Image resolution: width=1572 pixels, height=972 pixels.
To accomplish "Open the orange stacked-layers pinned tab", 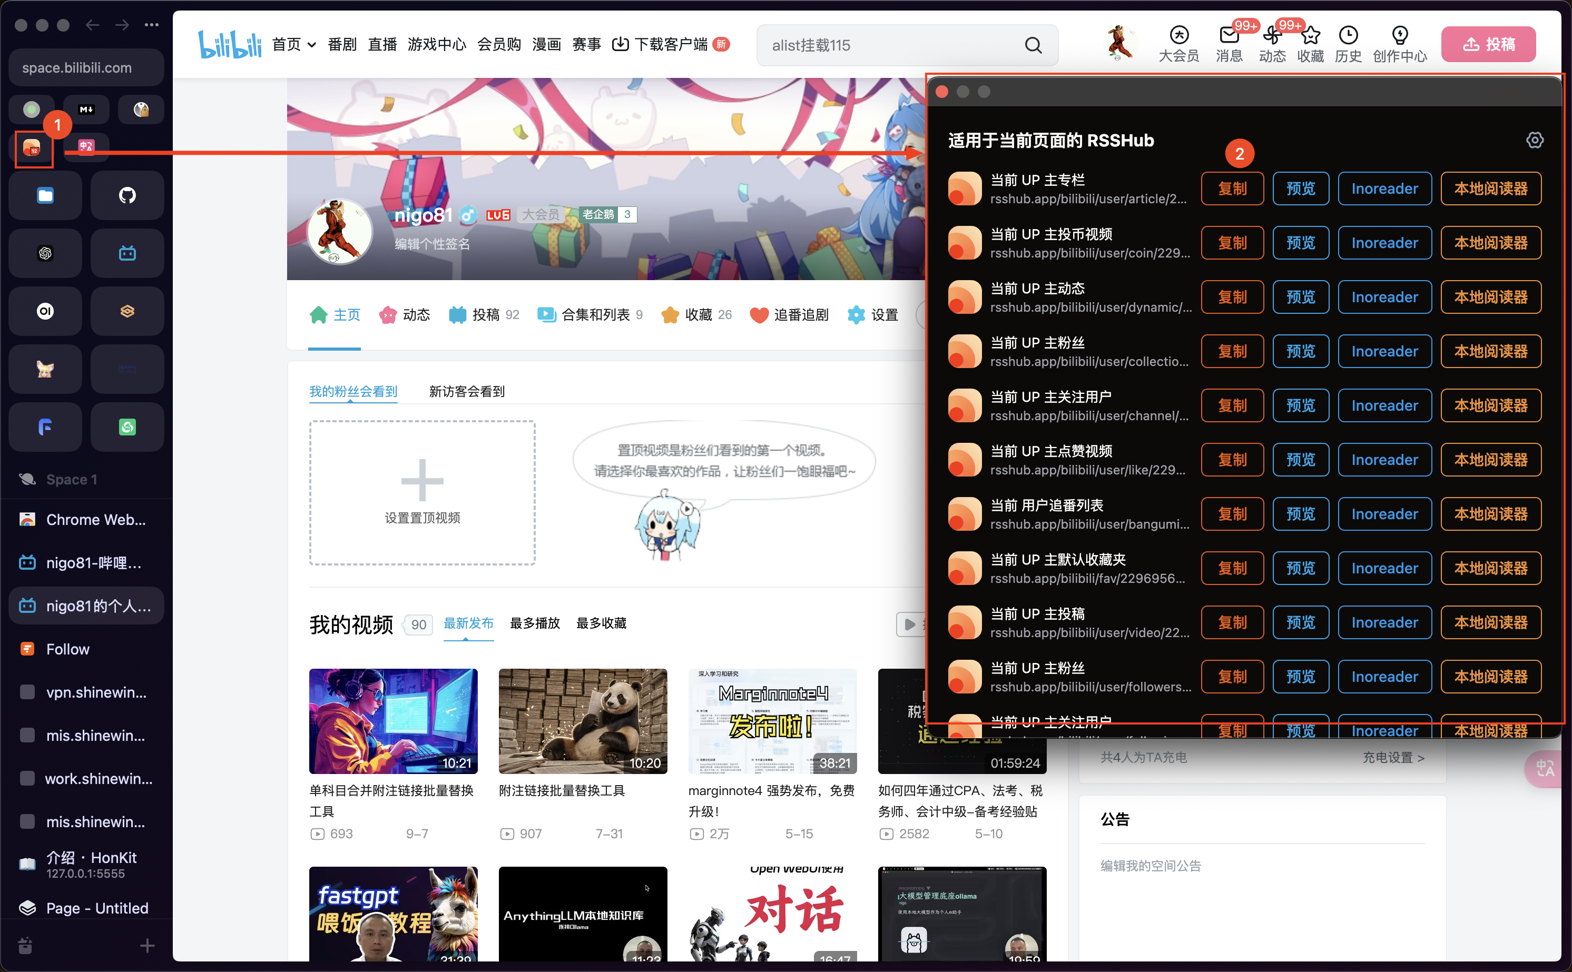I will click(127, 311).
